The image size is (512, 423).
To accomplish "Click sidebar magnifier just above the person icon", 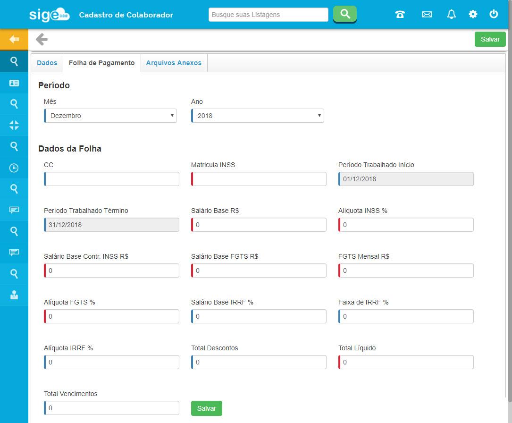I will point(14,274).
